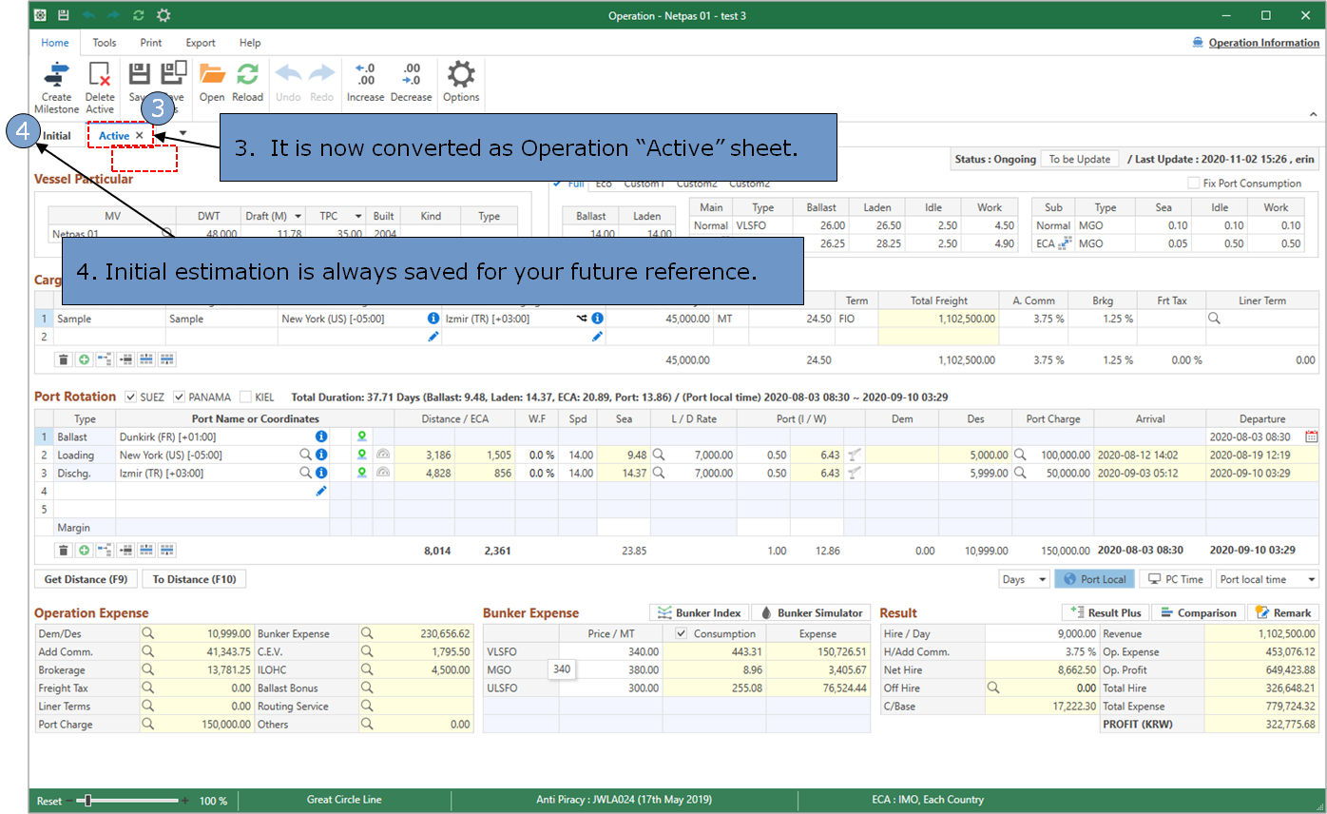Viewport: 1327px width, 814px height.
Task: Open the Options gear in the ribbon
Action: pos(461,76)
